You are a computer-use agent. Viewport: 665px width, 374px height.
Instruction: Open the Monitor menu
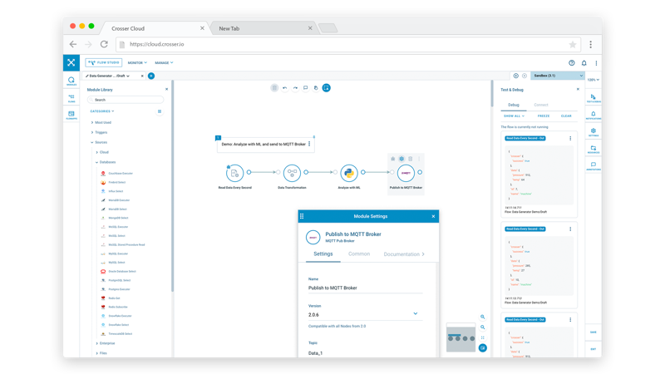137,62
